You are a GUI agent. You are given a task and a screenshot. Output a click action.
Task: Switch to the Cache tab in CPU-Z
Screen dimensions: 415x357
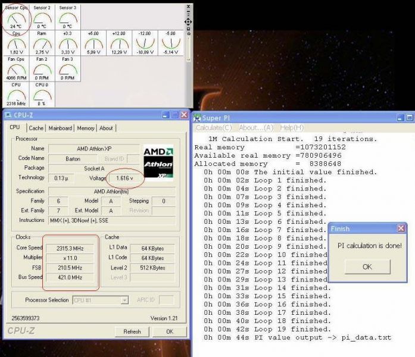[x=36, y=128]
